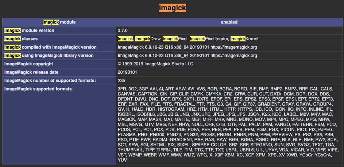The height and width of the screenshot is (167, 344).
Task: Select the 'ImageMagick supported formats' row label
Action: tap(38, 89)
